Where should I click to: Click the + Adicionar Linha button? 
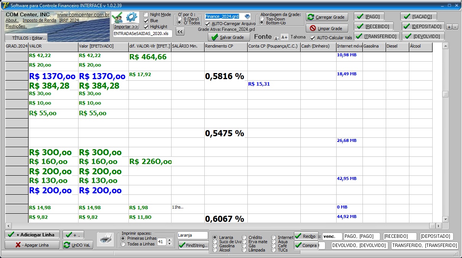32,234
